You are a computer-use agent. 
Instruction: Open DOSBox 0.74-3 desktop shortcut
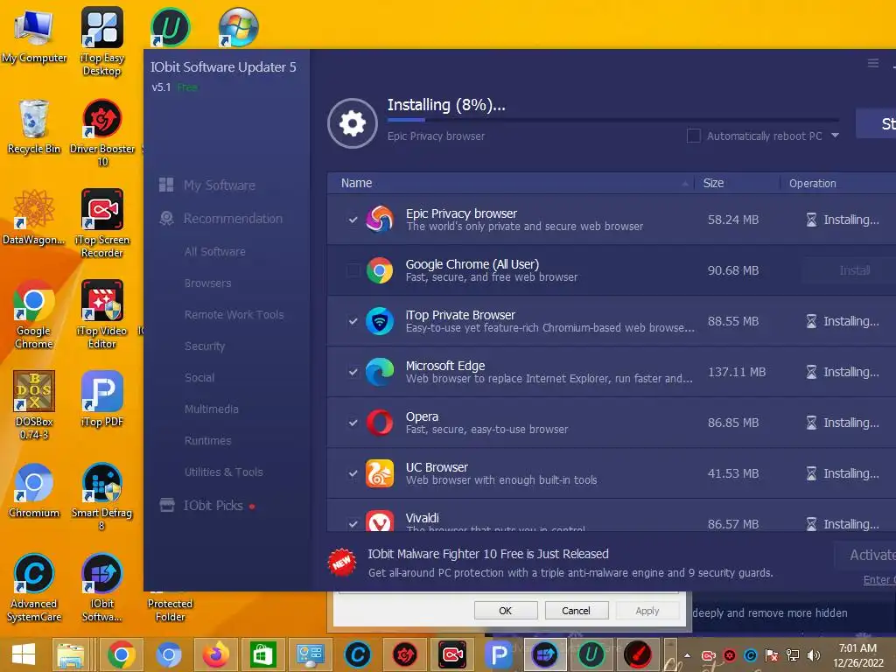coord(34,404)
